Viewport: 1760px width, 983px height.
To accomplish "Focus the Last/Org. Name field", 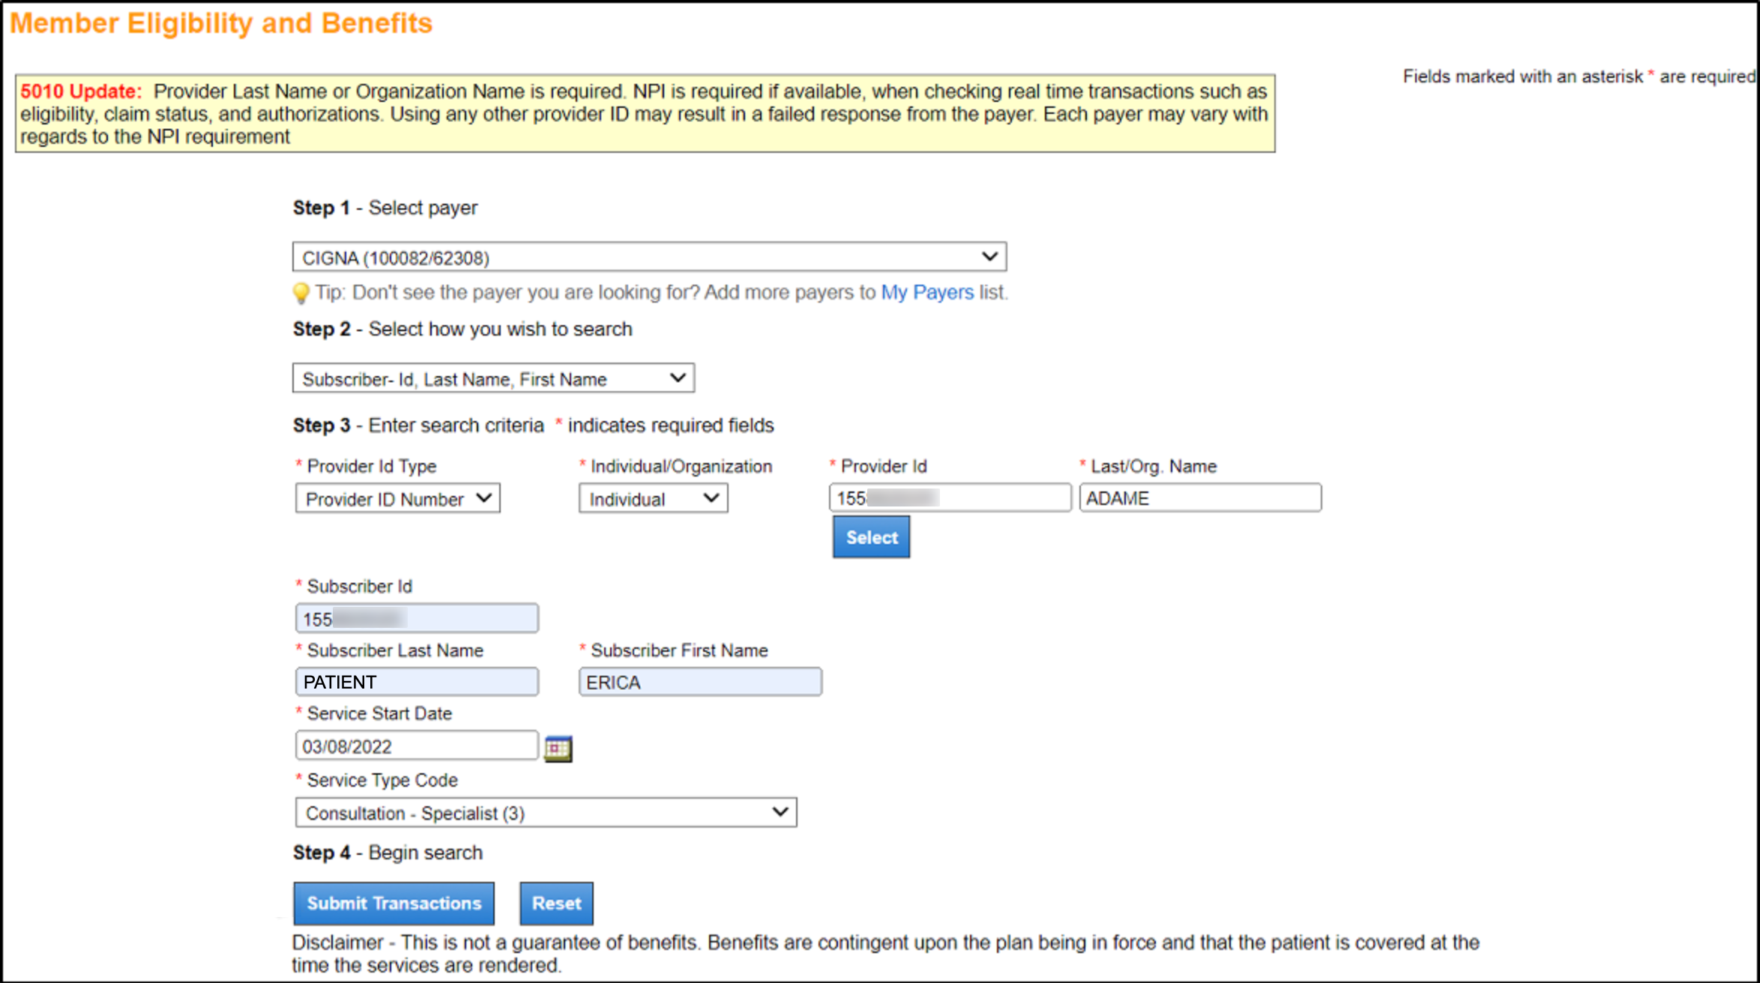I will click(1200, 498).
